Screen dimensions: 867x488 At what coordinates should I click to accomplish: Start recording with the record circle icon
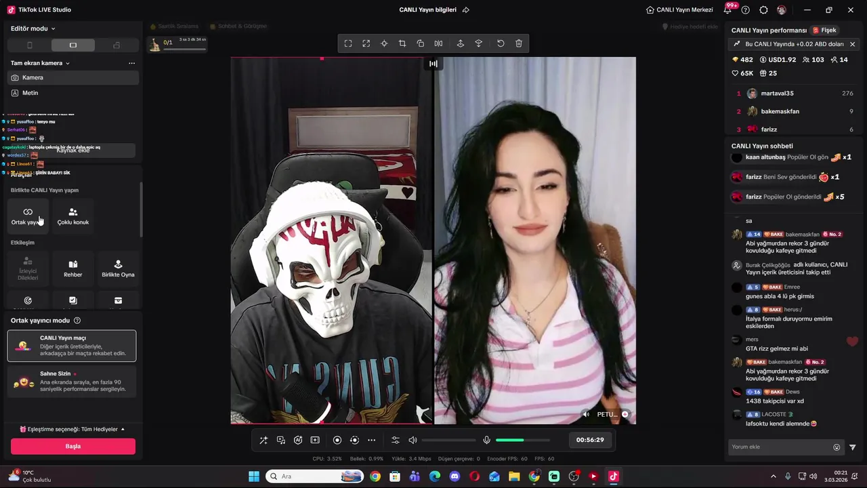[337, 440]
